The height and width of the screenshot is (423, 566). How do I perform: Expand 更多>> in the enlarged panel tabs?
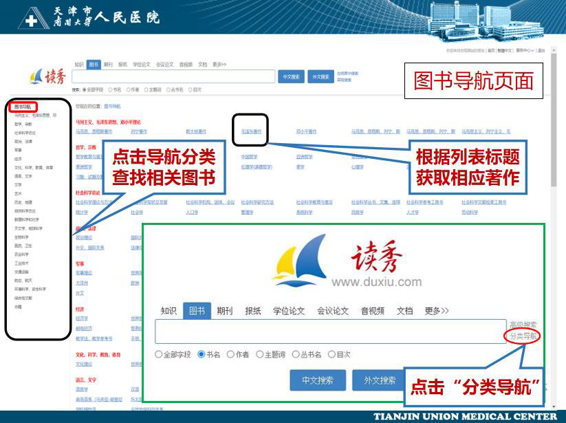point(437,311)
